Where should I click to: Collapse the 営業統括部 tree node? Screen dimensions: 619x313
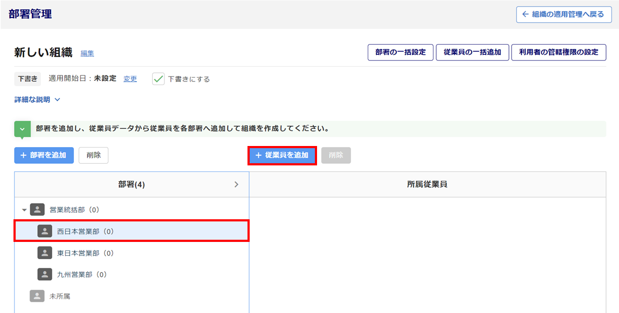(x=24, y=210)
